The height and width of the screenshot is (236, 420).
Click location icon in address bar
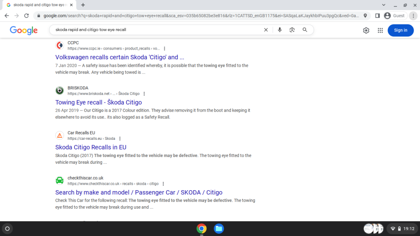click(365, 16)
